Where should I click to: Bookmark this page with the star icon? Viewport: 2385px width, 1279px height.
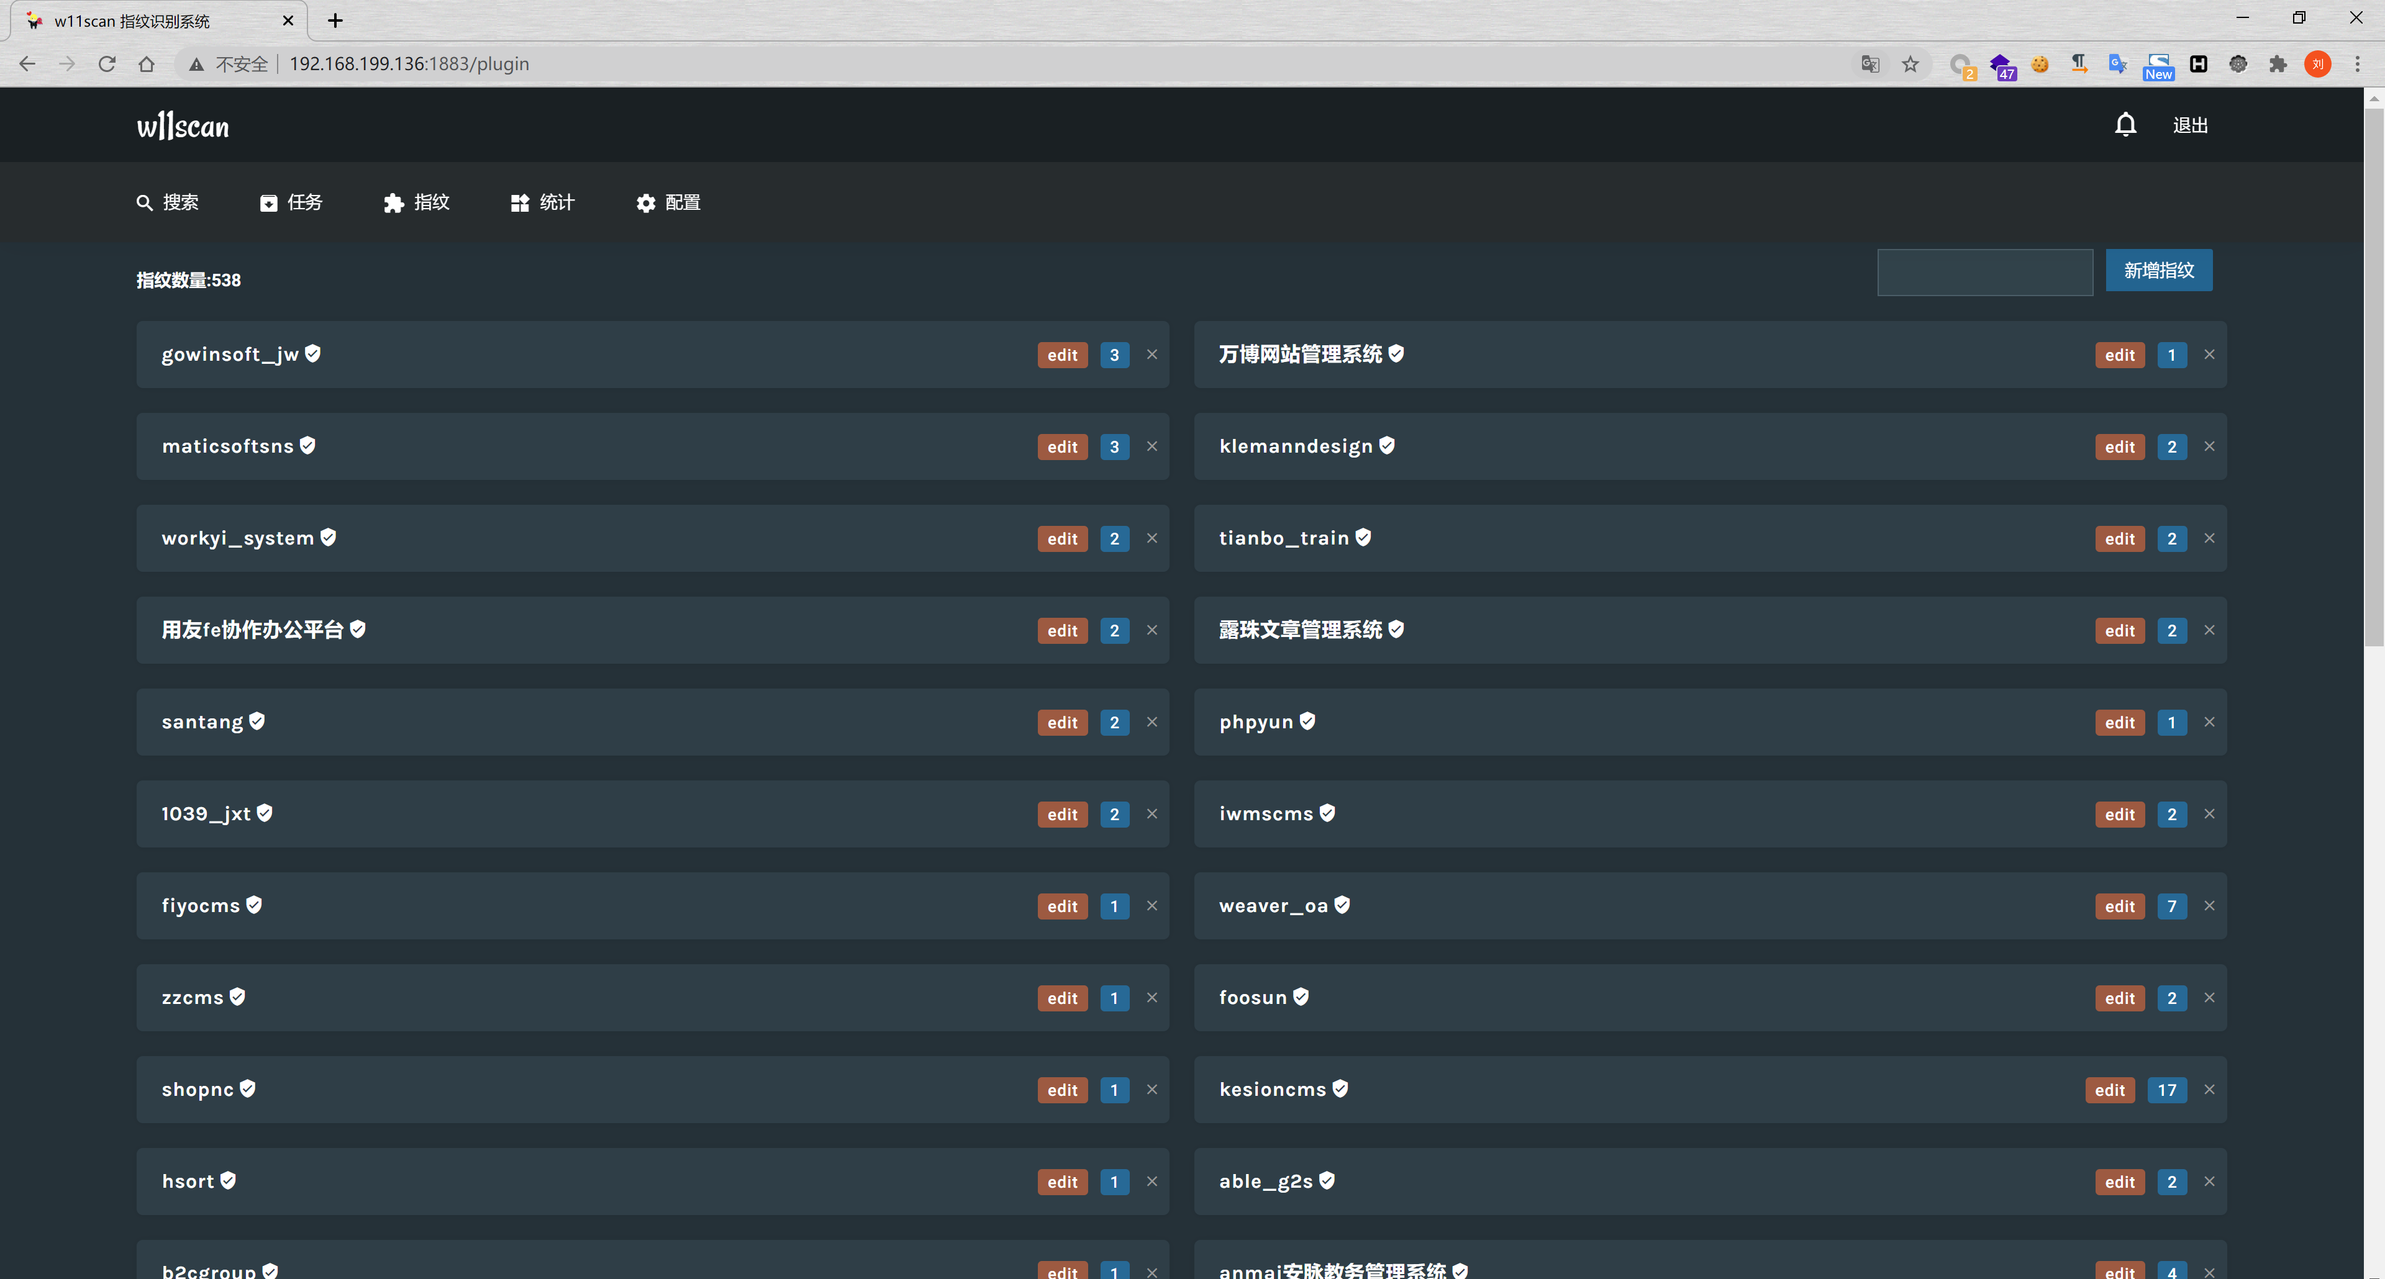point(1910,64)
